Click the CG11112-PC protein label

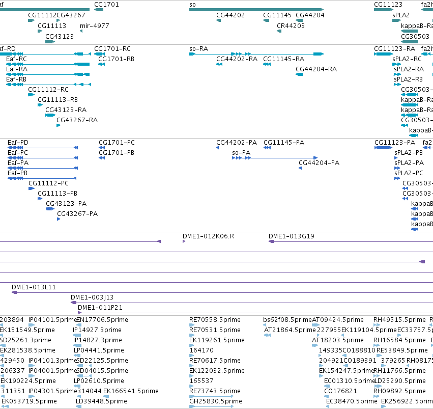49,183
